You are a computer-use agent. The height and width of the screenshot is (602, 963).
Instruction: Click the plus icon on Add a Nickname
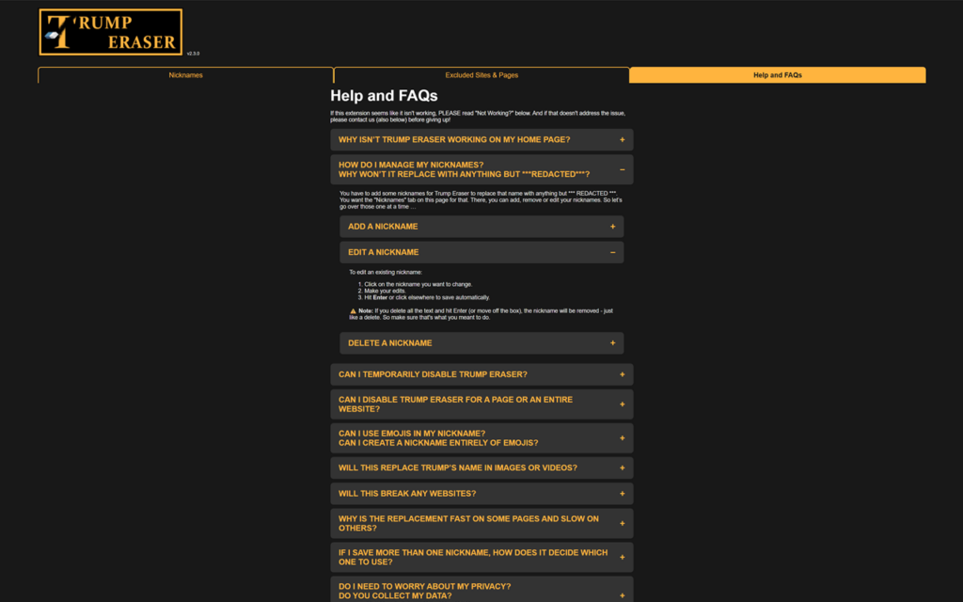point(612,227)
